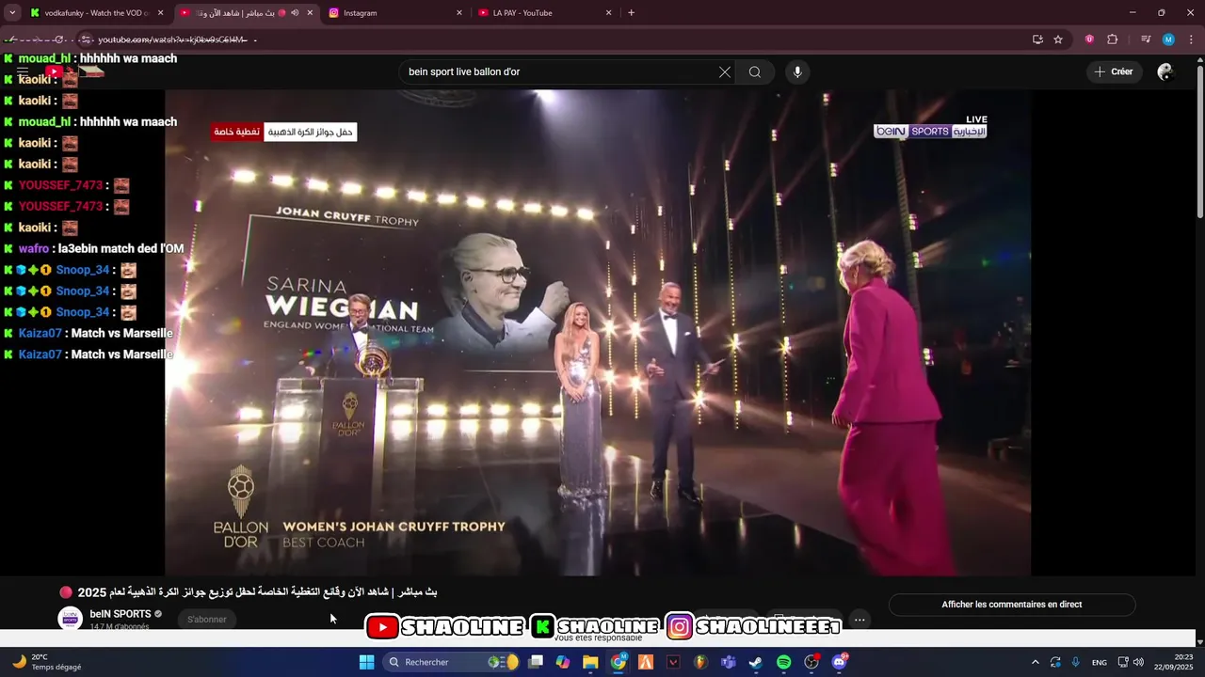Image resolution: width=1205 pixels, height=677 pixels.
Task: Click the pink extension icon in toolbar
Action: [1089, 39]
